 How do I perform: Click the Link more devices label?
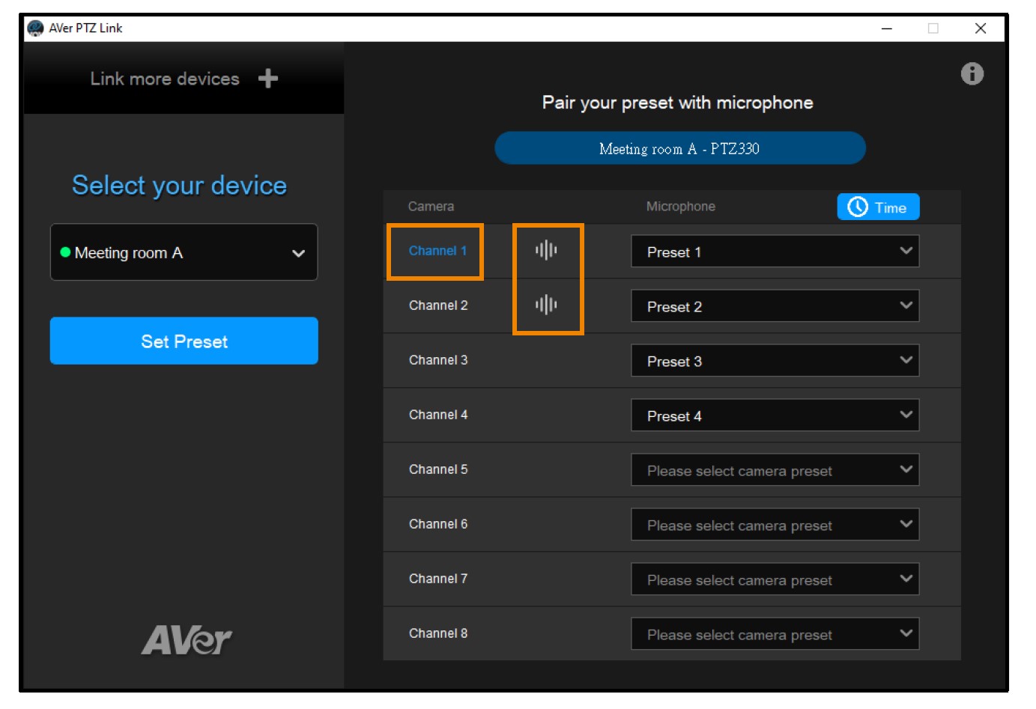coord(165,79)
